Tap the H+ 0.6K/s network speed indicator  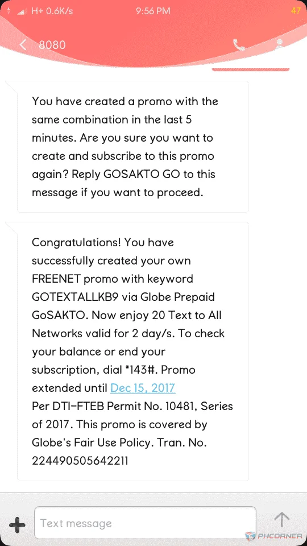point(52,11)
